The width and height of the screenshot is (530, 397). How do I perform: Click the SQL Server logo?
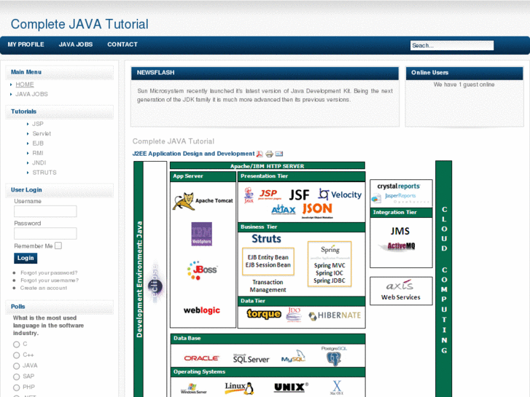click(251, 358)
